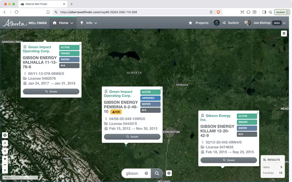Open the tab search window icon
The height and width of the screenshot is (182, 292).
click(x=255, y=12)
